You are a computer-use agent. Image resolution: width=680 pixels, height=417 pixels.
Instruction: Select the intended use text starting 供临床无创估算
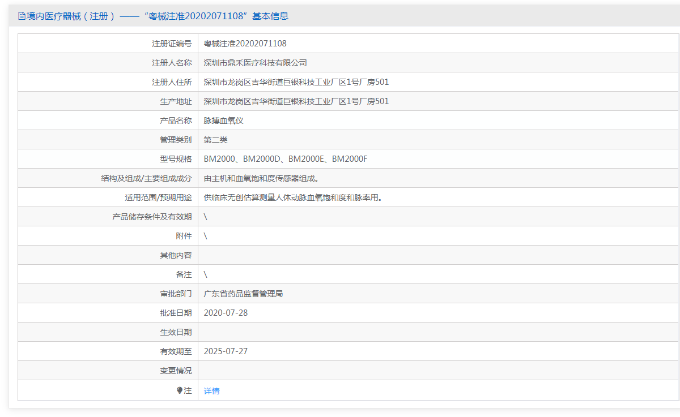tap(293, 197)
